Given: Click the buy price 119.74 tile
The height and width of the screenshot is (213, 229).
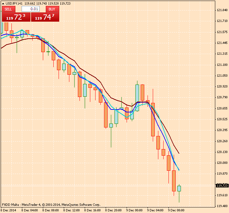Looking at the screenshot, I should [x=45, y=17].
